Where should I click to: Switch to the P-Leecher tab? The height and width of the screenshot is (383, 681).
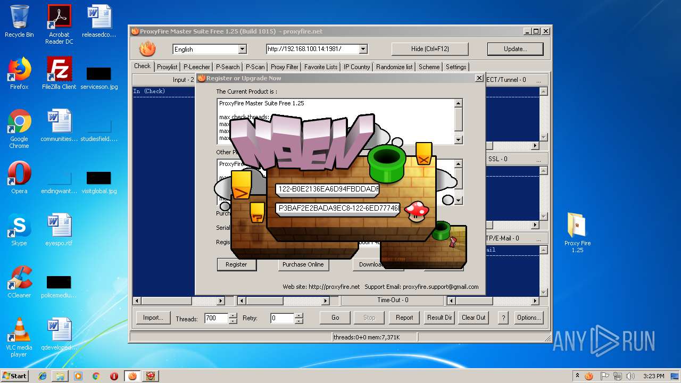[197, 67]
